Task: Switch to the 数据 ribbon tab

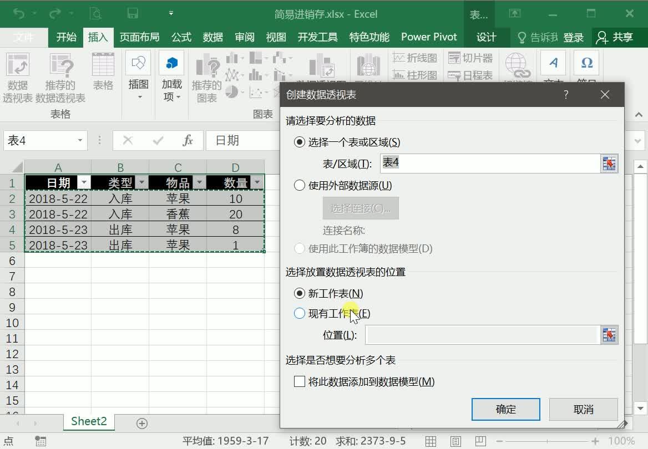Action: 212,37
